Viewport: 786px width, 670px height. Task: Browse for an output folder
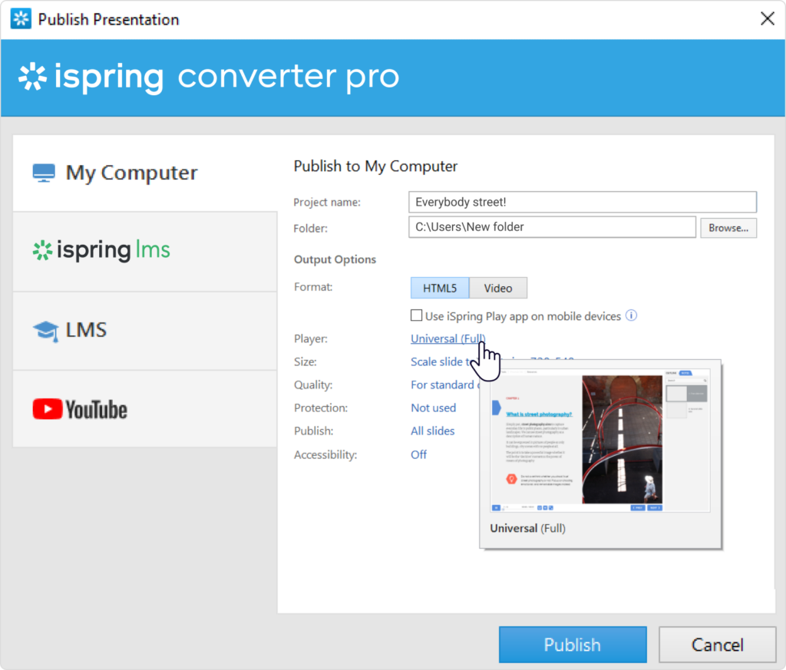[x=728, y=228]
